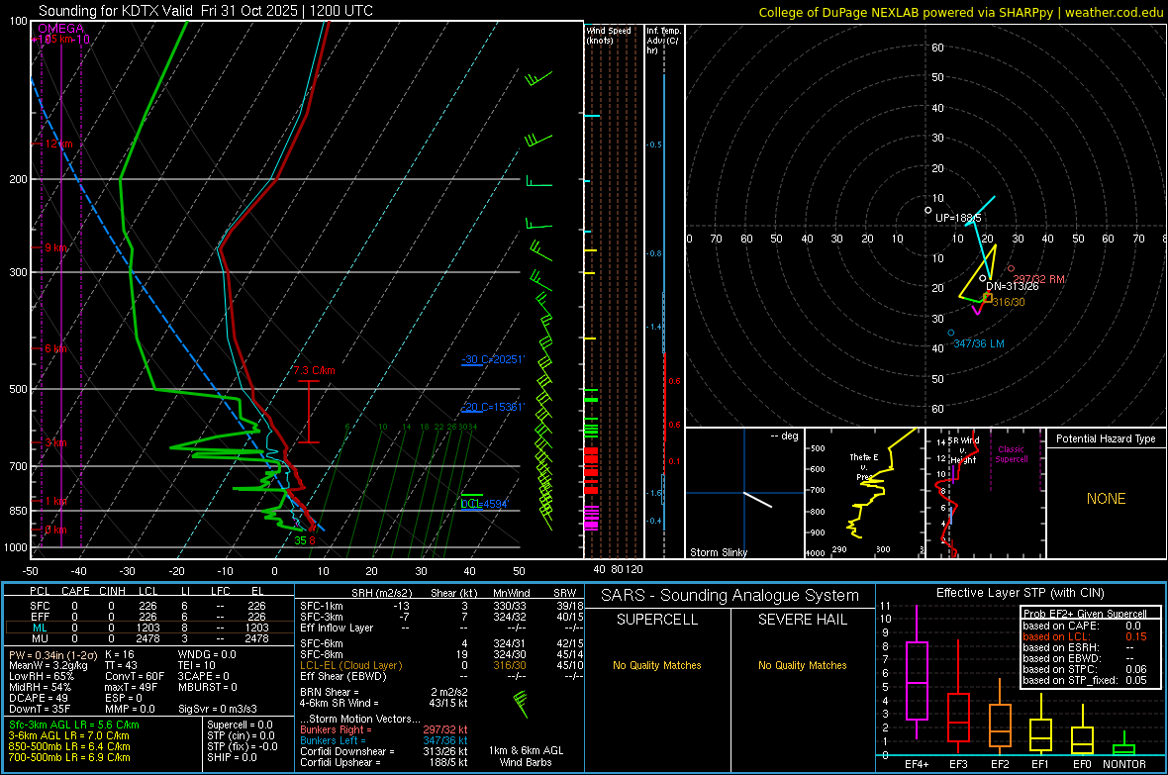Screen dimensions: 1168x775
Task: Click the red '297/32 RM' storm motion label
Action: [x=1038, y=279]
